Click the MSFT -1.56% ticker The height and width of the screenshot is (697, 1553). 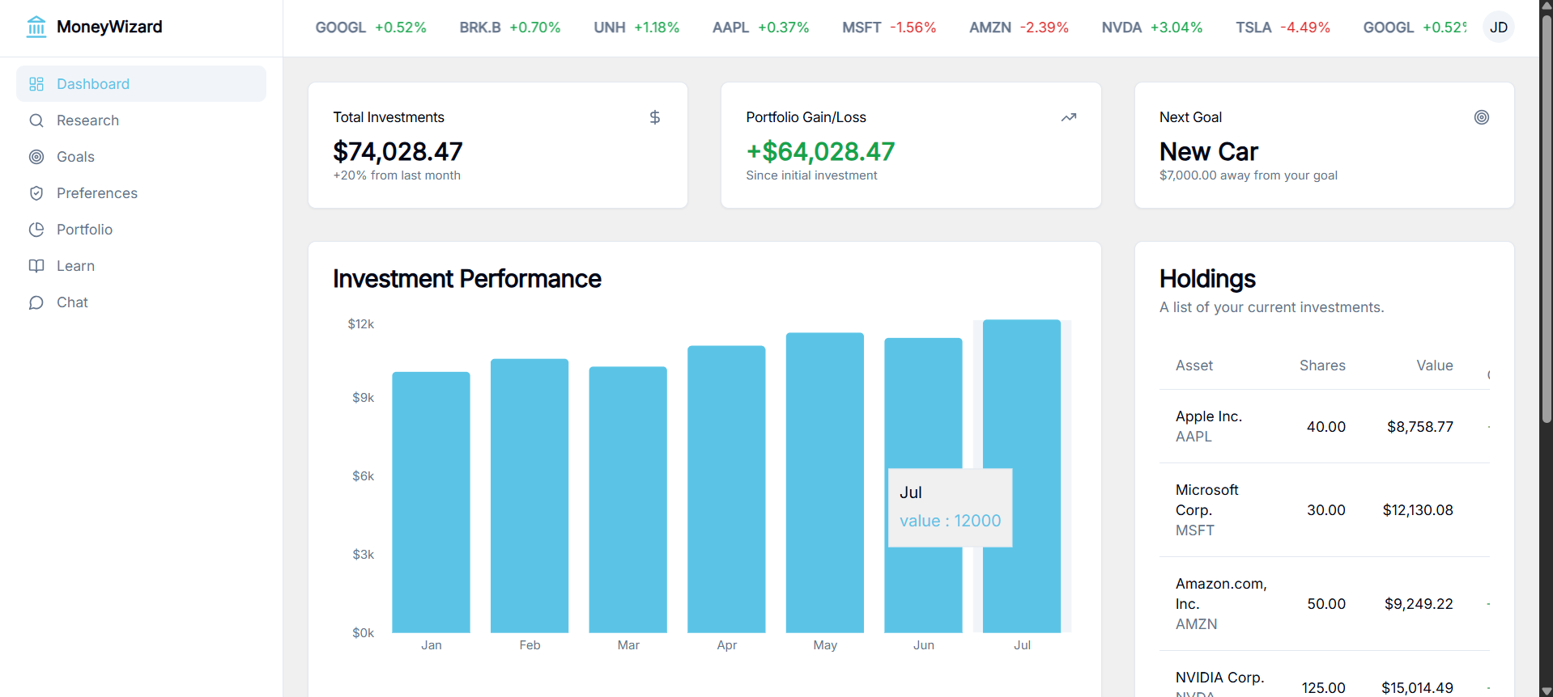click(x=889, y=27)
